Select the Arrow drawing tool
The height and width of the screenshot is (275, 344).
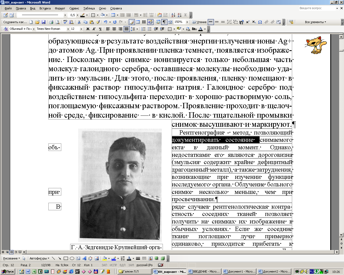tap(59, 258)
